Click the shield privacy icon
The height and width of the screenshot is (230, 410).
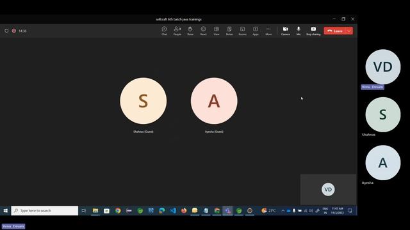pos(6,31)
